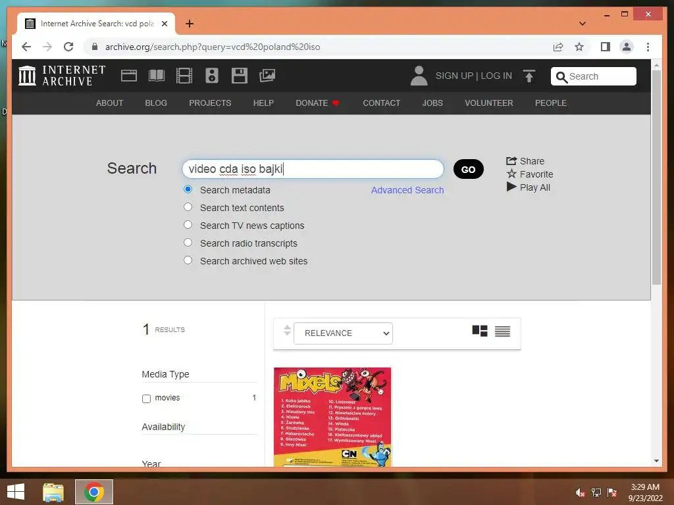Screen dimensions: 674x505
Task: Click network tray icon
Action: coord(596,493)
